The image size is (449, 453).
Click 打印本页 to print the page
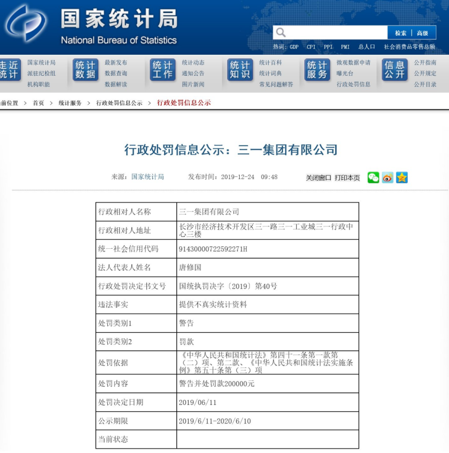click(x=348, y=178)
